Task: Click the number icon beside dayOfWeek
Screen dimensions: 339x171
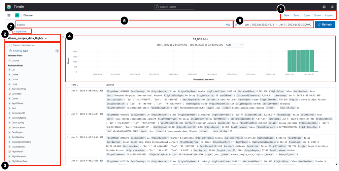Action: point(9,103)
